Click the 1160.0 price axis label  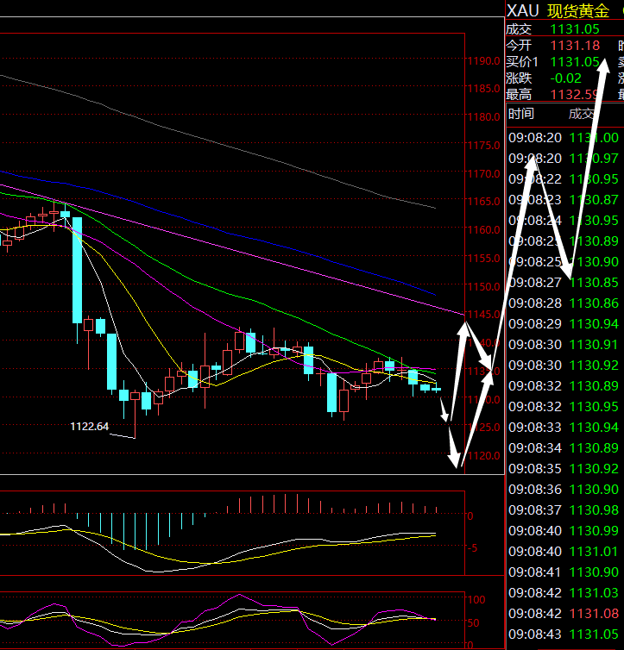(484, 229)
